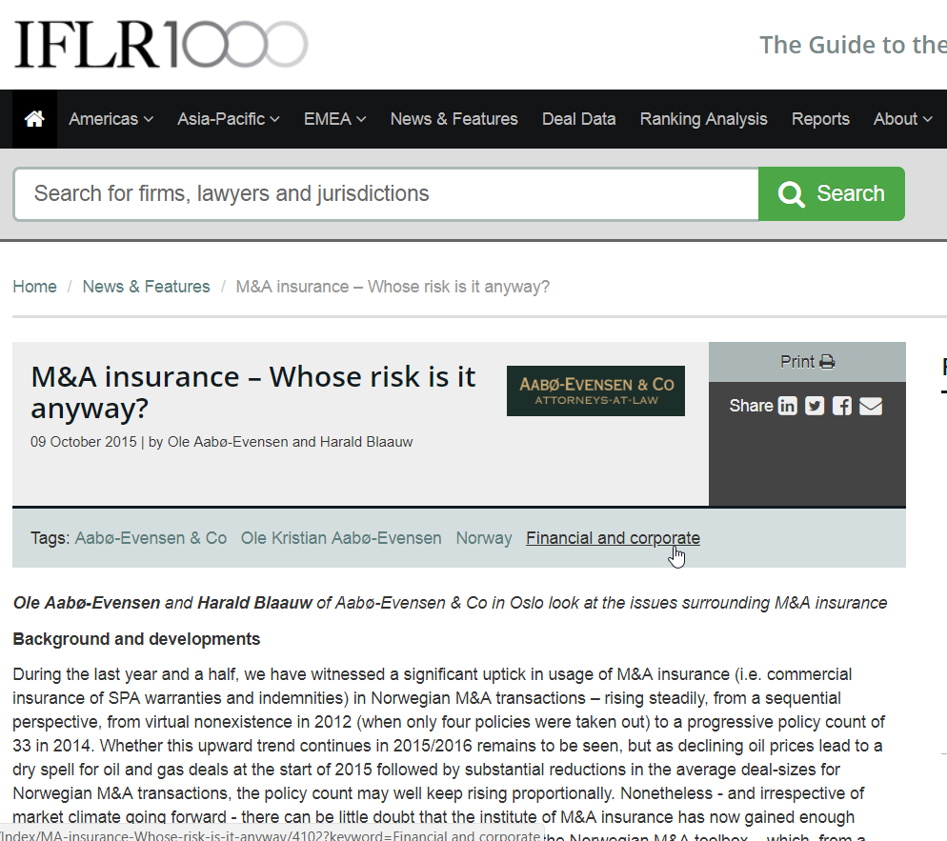The width and height of the screenshot is (947, 841).
Task: Open News & Features in navbar
Action: pyautogui.click(x=454, y=119)
